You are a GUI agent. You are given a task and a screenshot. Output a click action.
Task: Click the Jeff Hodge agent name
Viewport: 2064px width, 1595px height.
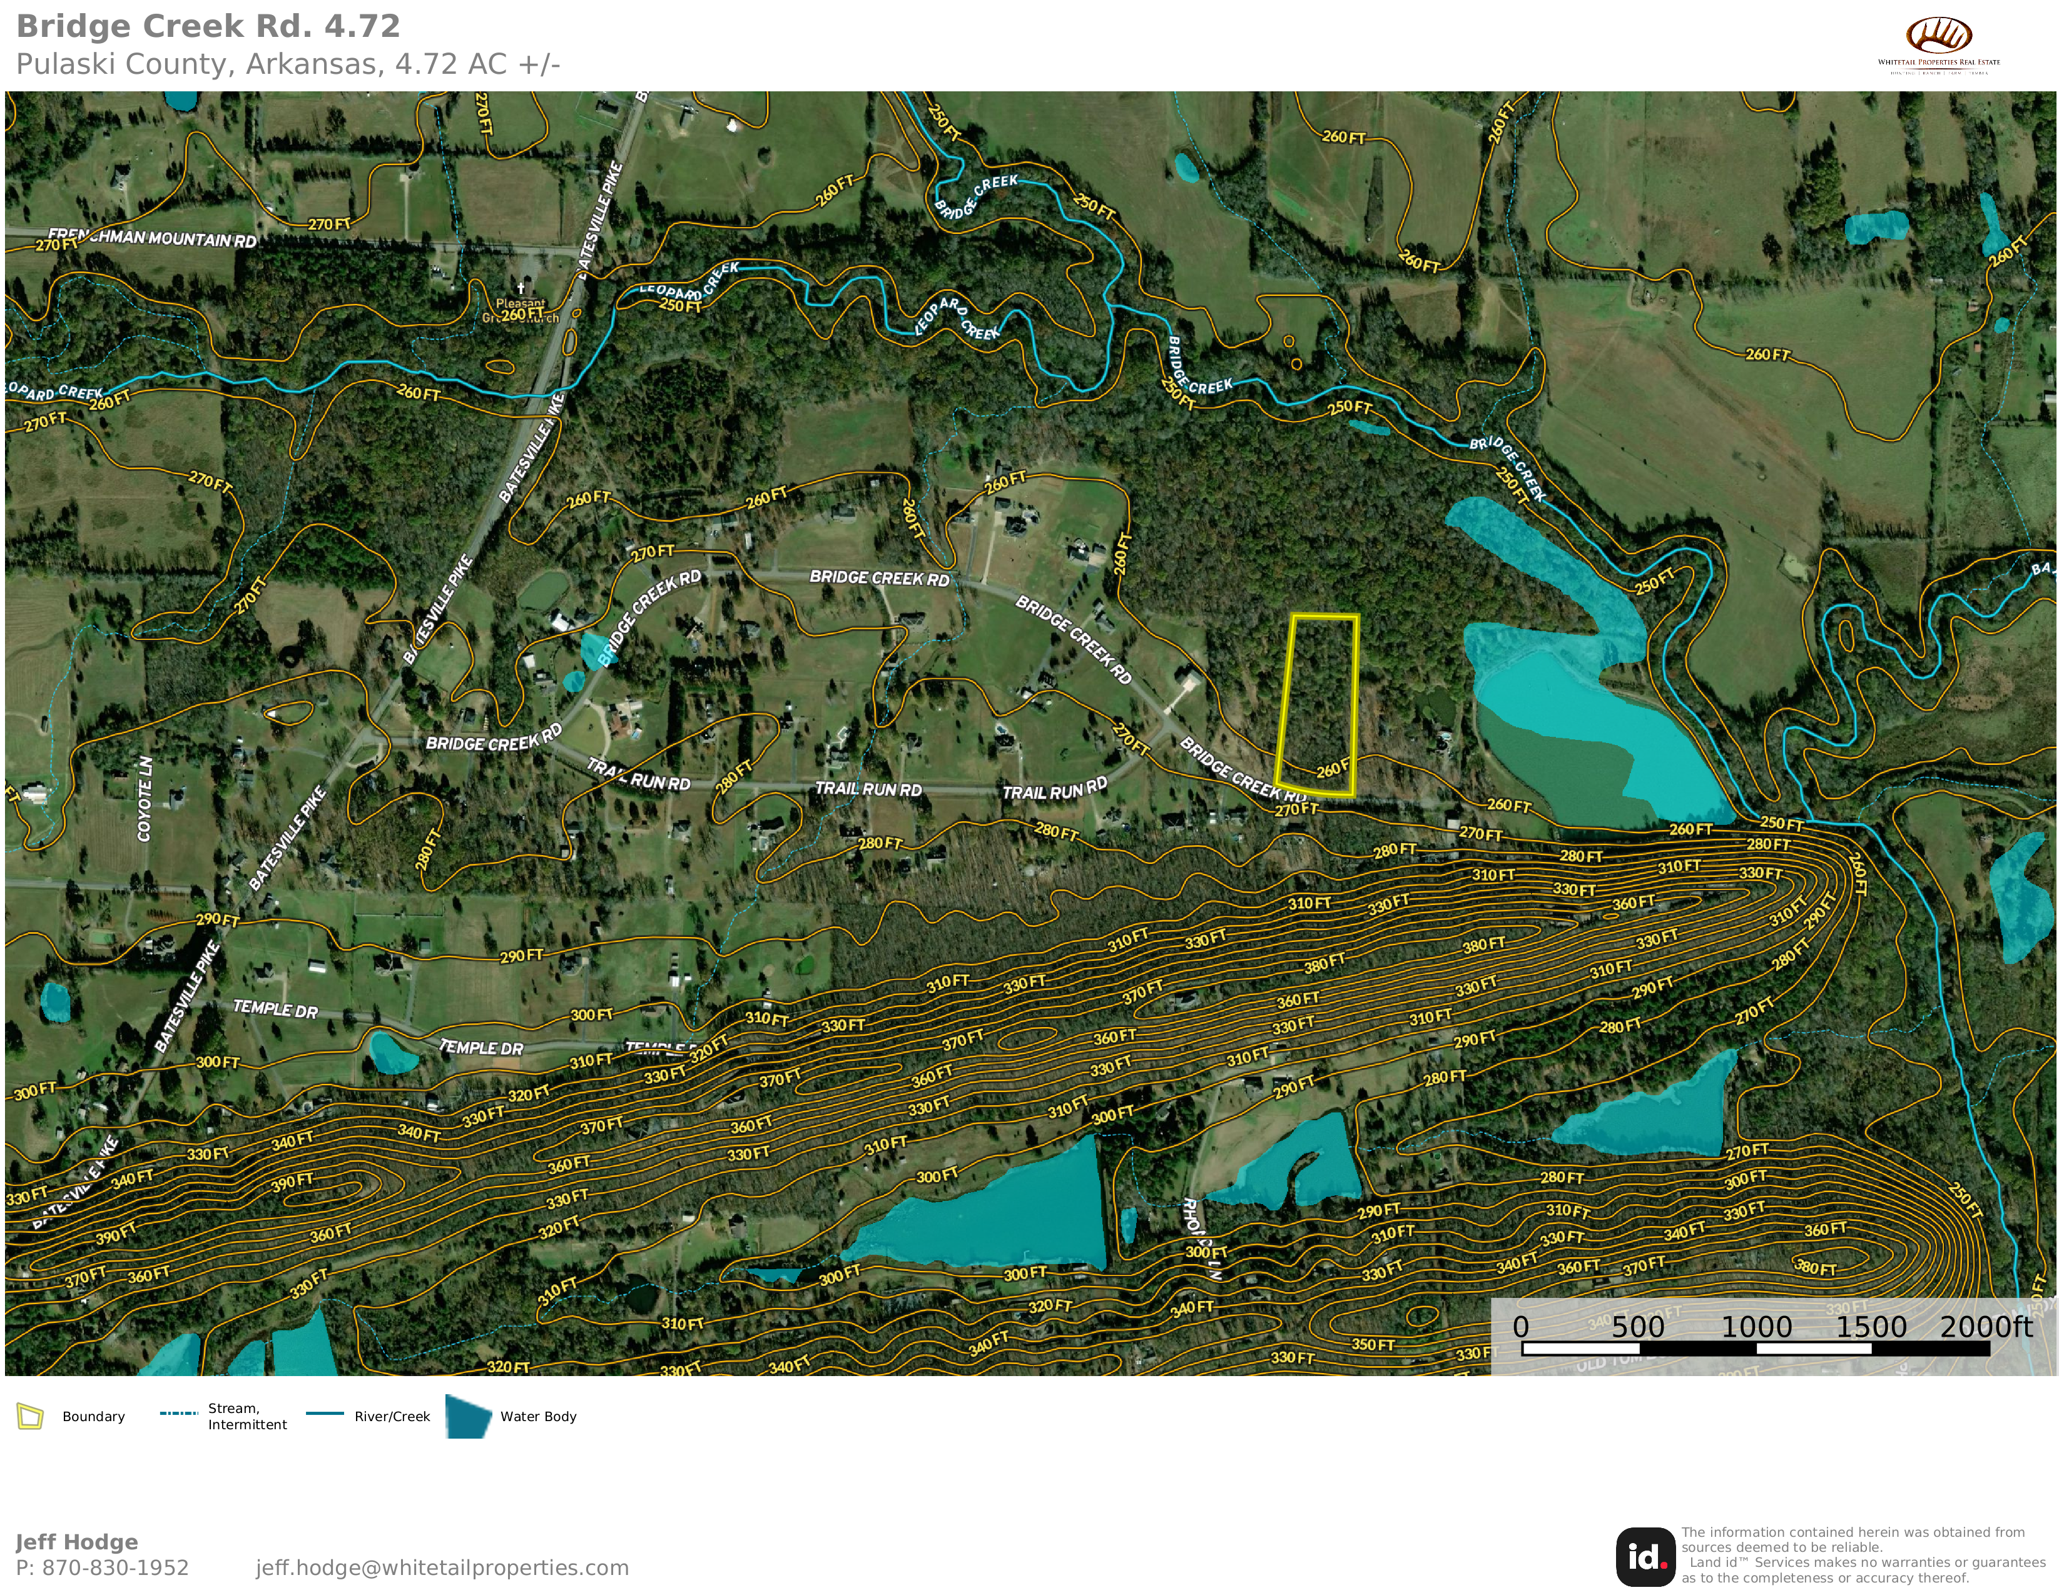76,1542
